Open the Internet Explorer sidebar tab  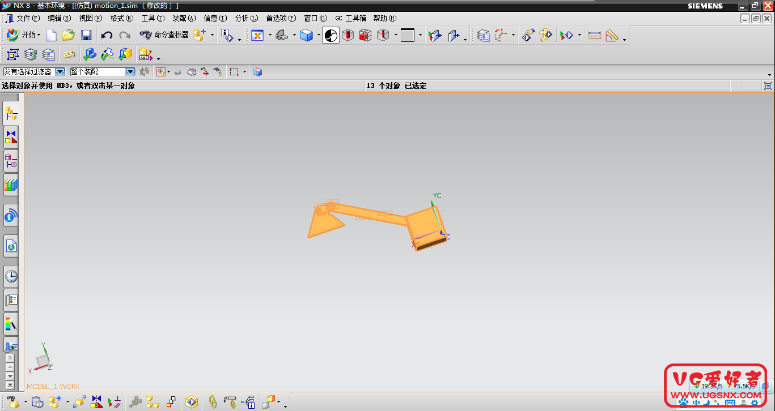pos(11,246)
